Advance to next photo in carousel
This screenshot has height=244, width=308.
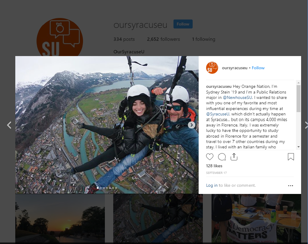(x=191, y=125)
